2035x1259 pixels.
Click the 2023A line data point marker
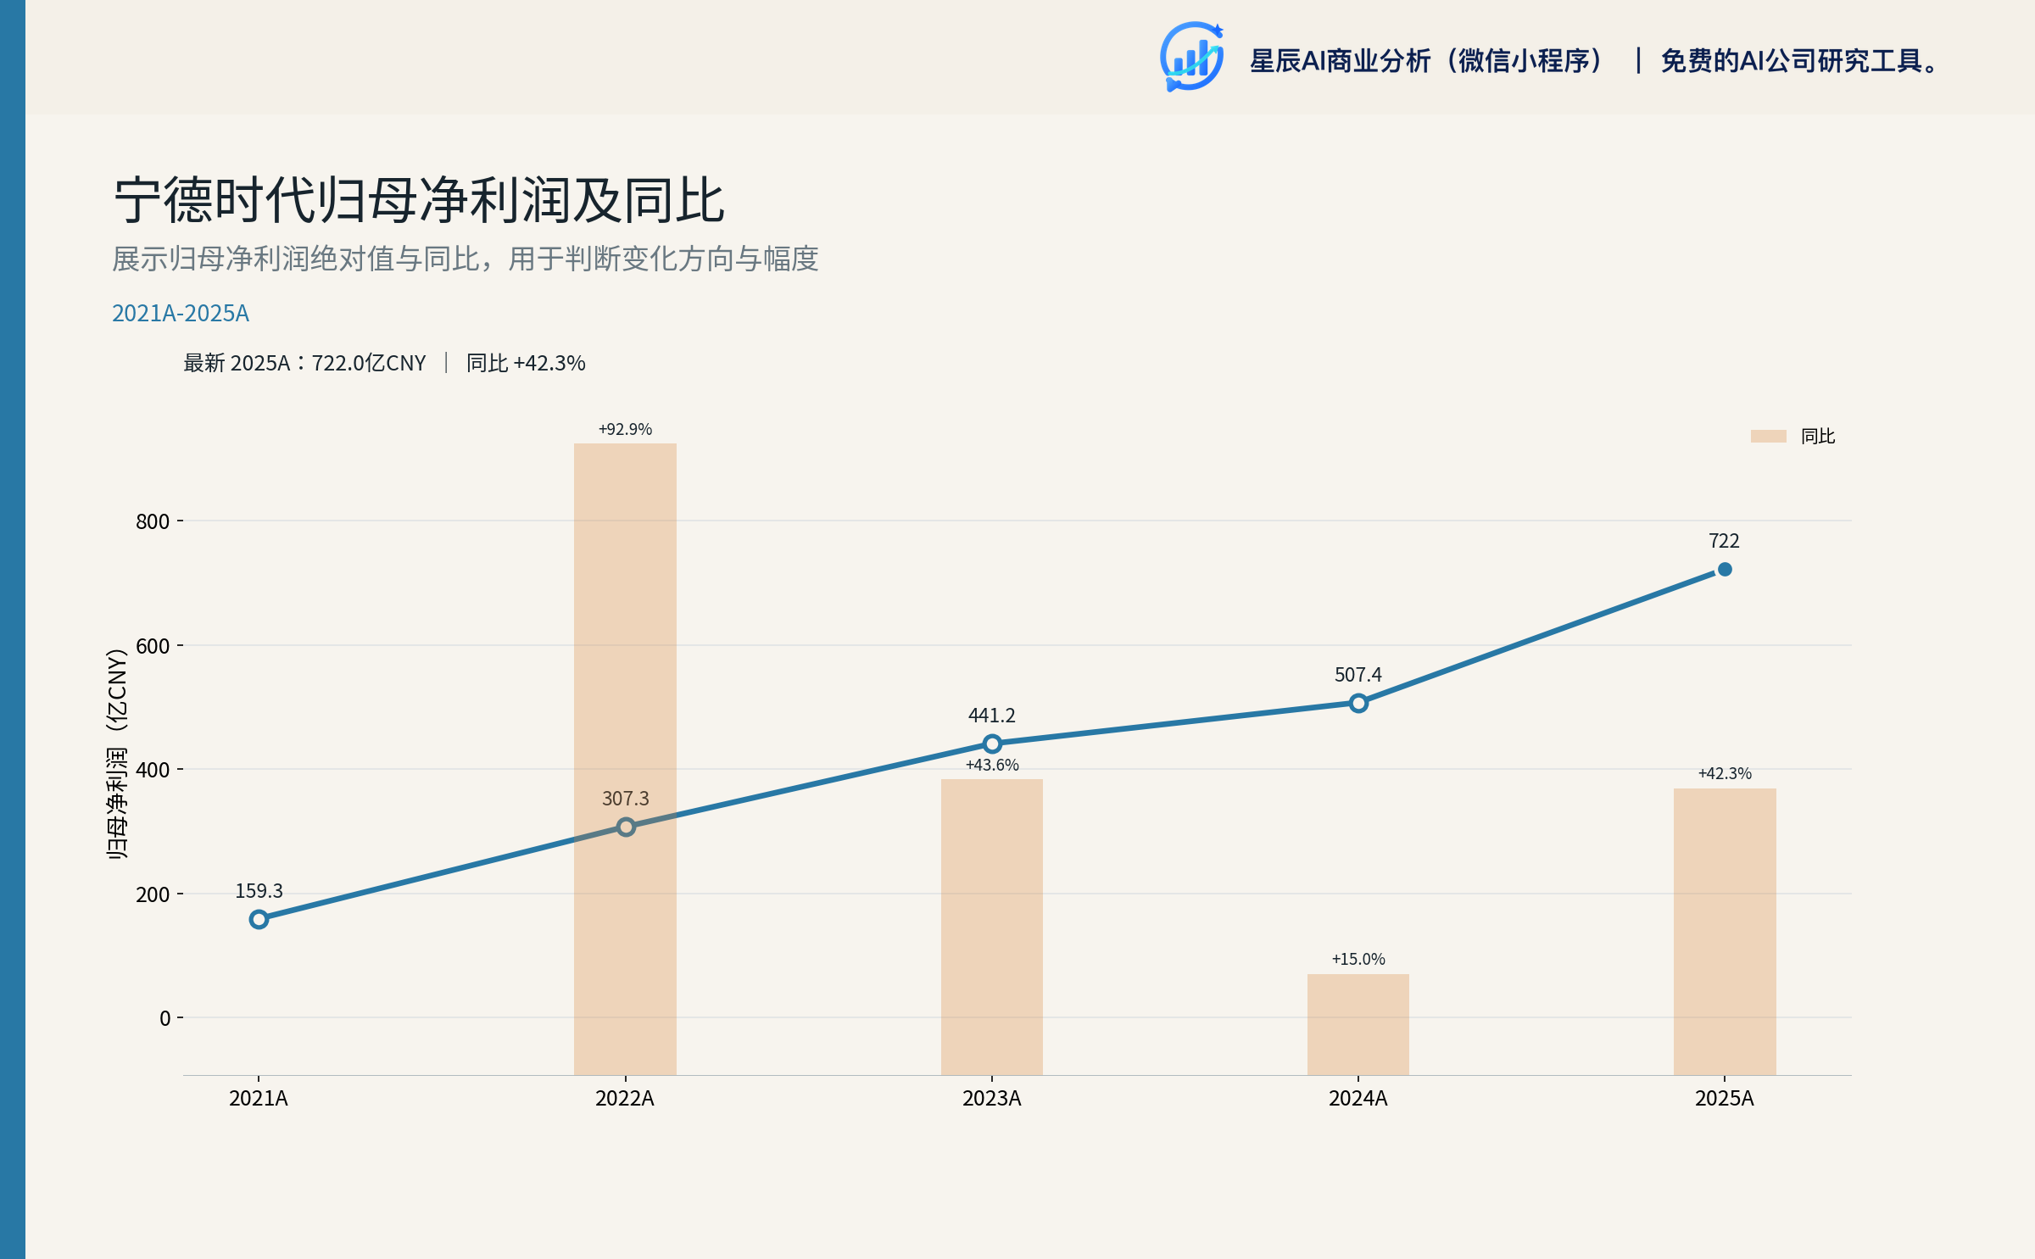(992, 744)
